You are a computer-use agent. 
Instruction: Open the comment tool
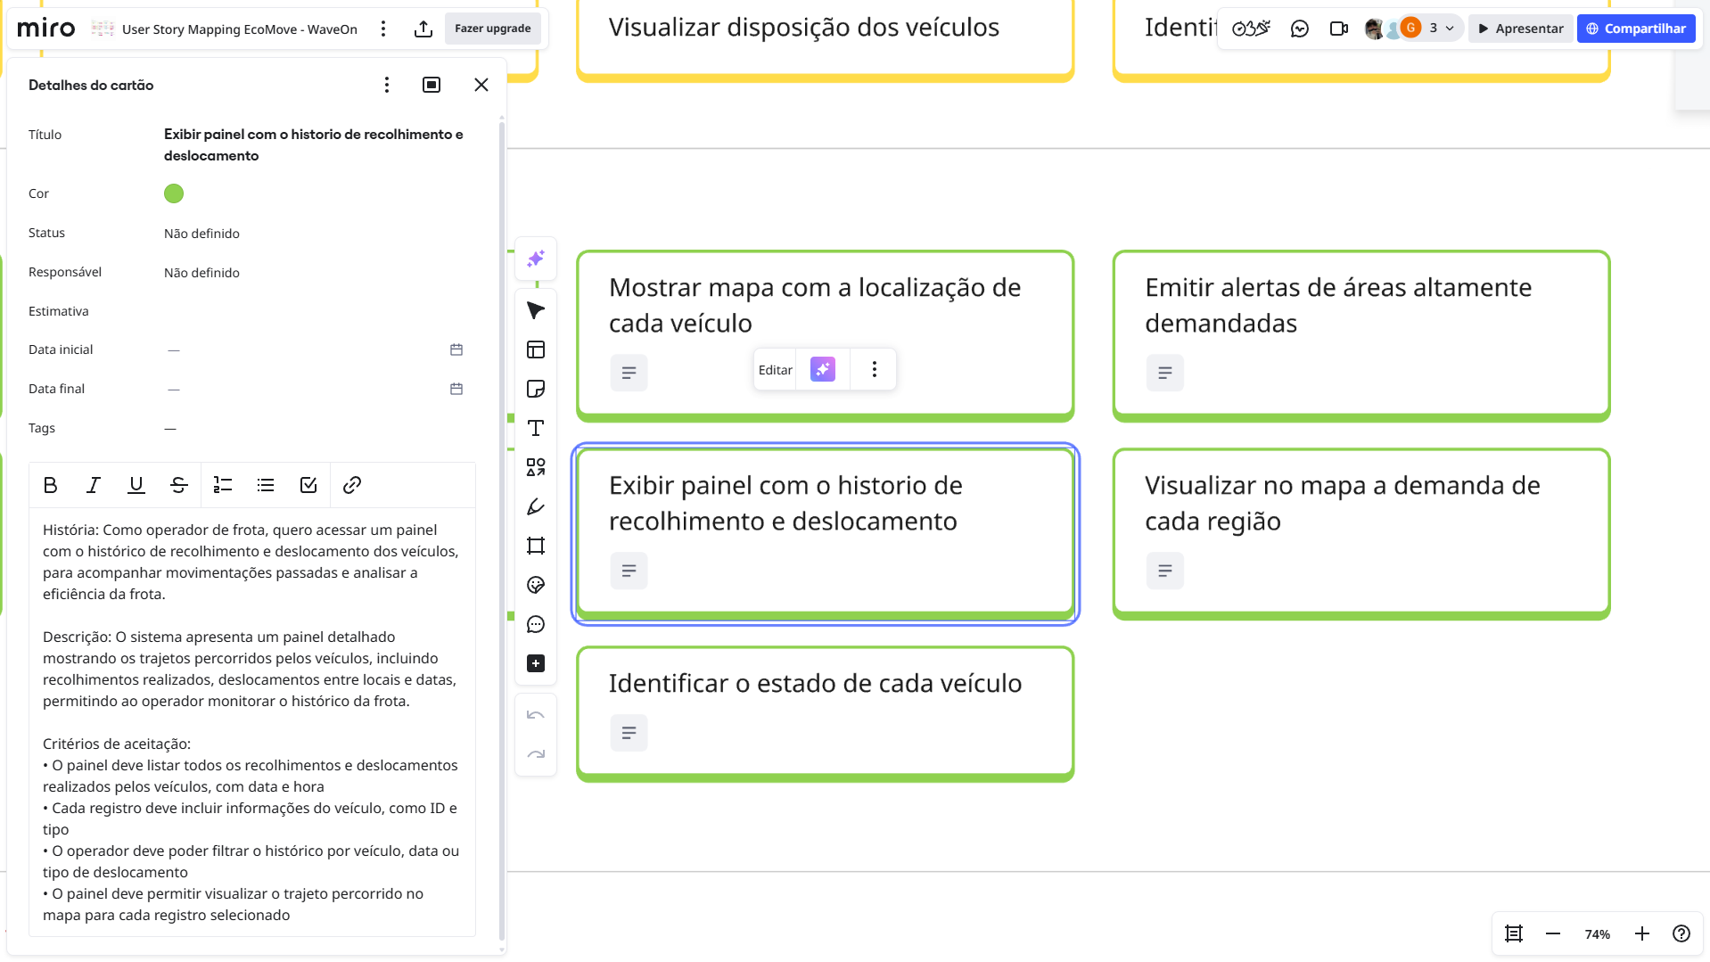(536, 624)
